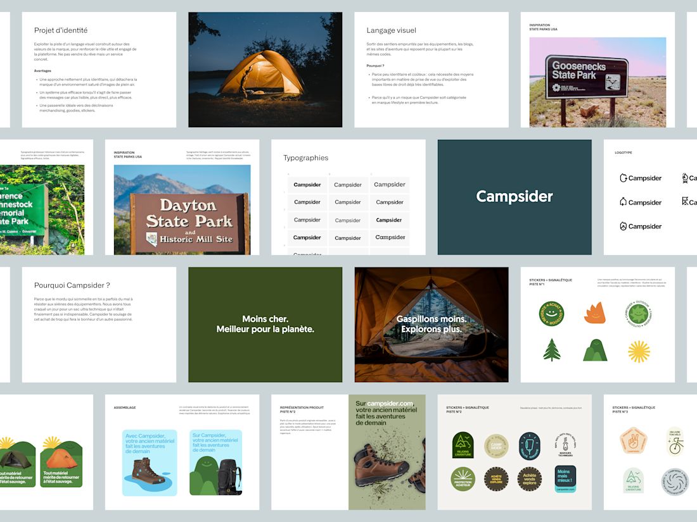This screenshot has height=522, width=697.
Task: Select the yellow sunburst sticker
Action: pyautogui.click(x=639, y=352)
